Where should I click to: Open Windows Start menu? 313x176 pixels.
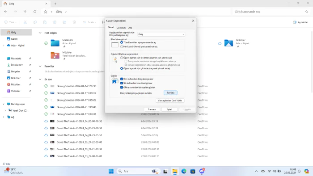click(x=111, y=171)
